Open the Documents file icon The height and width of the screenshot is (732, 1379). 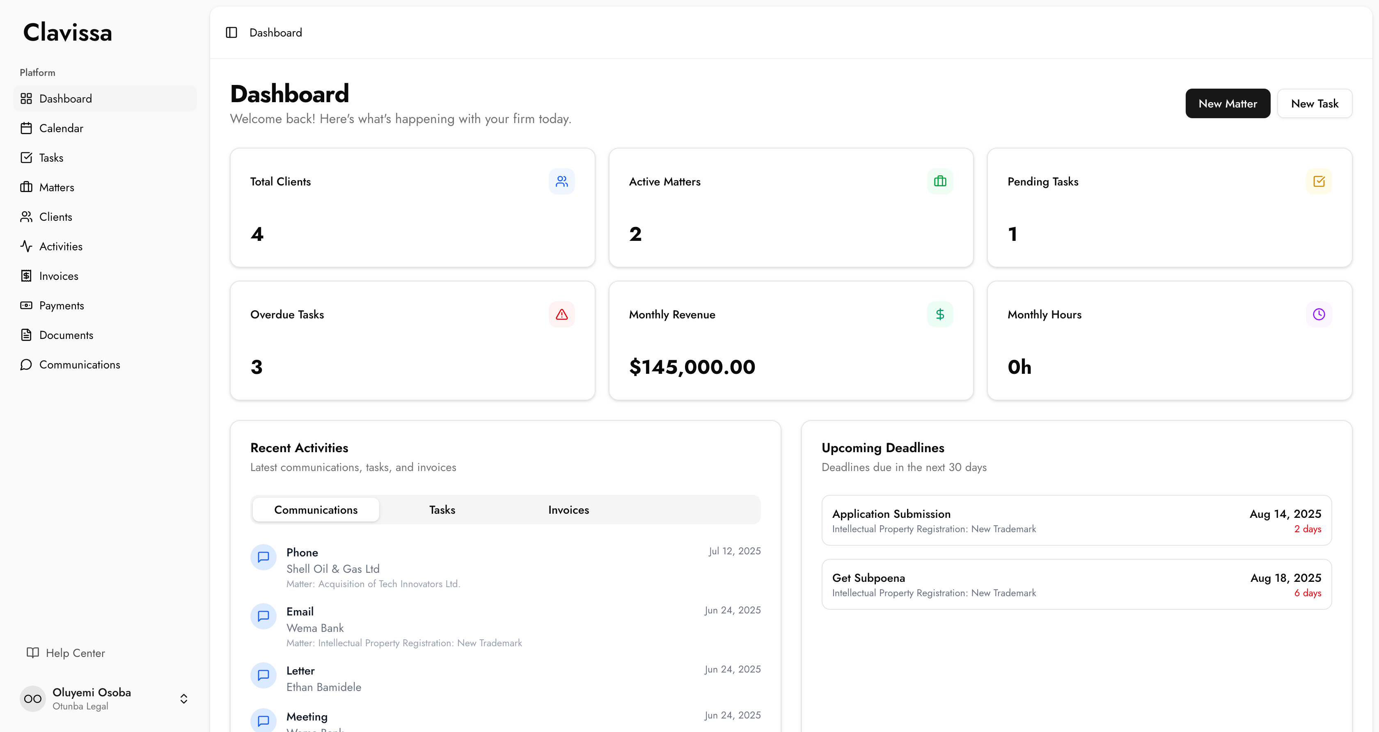[x=26, y=335]
